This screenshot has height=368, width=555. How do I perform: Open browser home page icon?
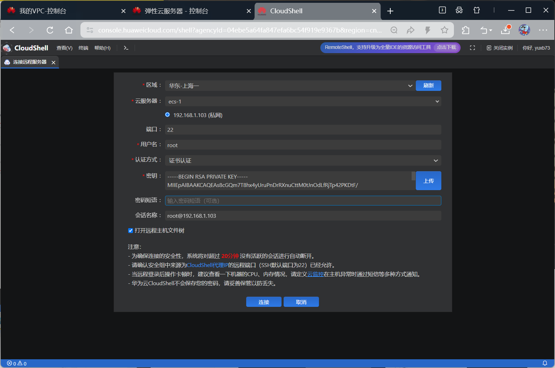pos(69,30)
